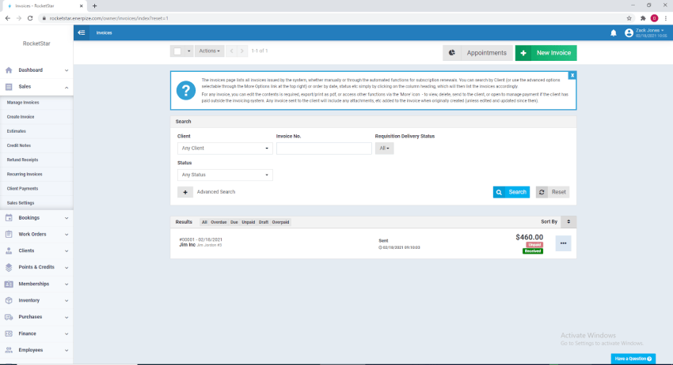
Task: Click the Inventory box icon
Action: (x=9, y=300)
